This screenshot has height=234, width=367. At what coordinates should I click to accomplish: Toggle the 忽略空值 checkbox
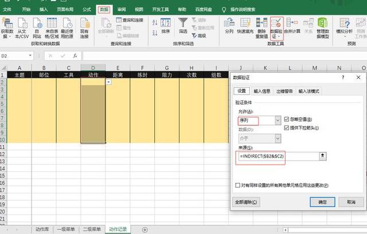click(x=287, y=119)
